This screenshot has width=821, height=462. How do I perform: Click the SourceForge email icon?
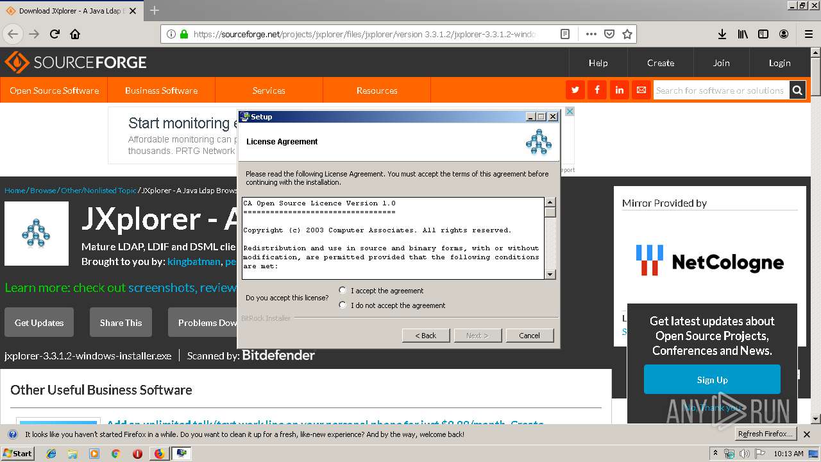click(x=641, y=90)
